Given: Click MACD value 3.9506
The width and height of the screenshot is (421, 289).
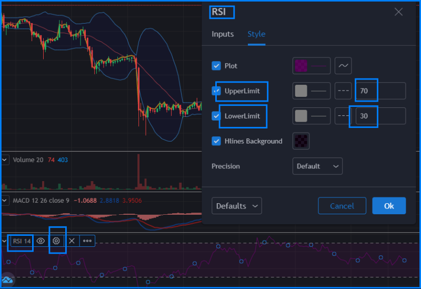Looking at the screenshot, I should click(x=132, y=201).
